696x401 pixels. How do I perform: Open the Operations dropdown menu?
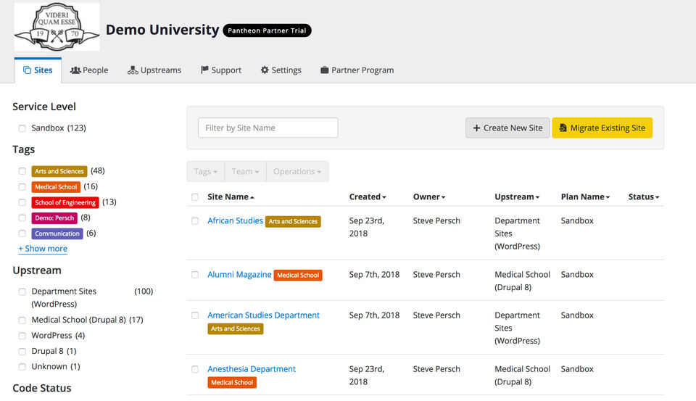point(297,171)
